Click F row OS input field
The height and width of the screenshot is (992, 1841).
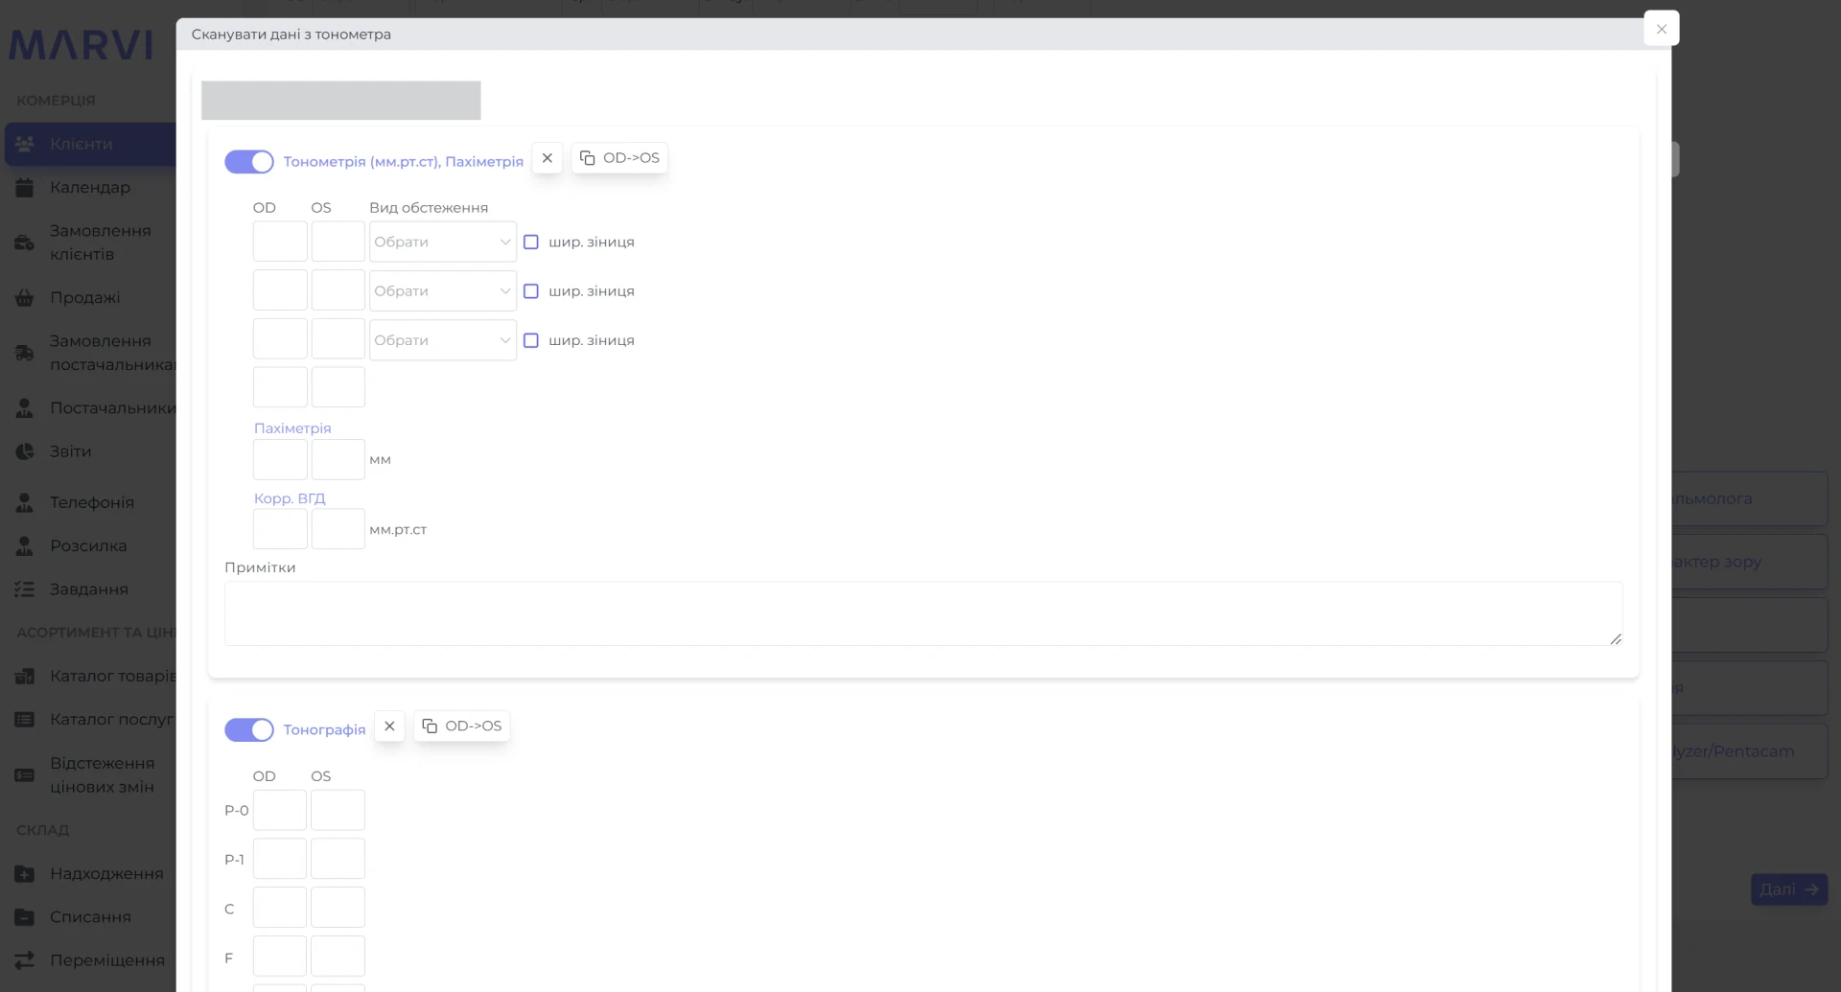click(338, 957)
